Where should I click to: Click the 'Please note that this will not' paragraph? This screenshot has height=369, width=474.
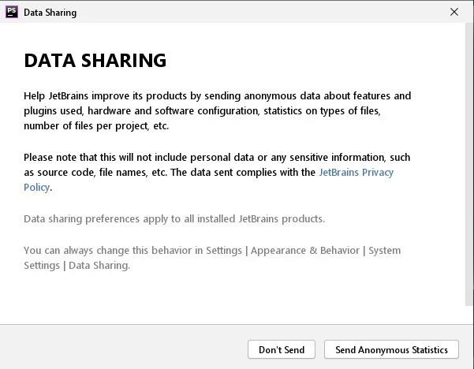pyautogui.click(x=217, y=172)
